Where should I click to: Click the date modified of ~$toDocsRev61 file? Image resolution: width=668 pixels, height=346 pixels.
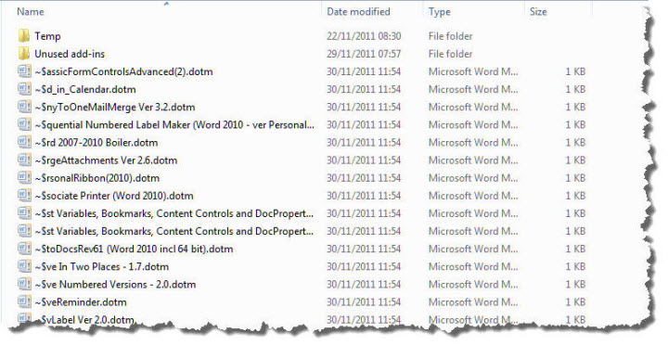pos(364,249)
